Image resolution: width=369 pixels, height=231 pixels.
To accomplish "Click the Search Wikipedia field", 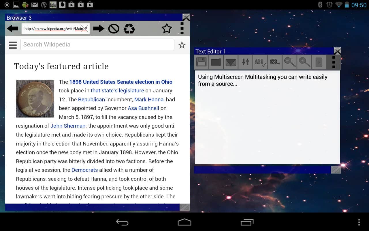I will click(x=97, y=45).
